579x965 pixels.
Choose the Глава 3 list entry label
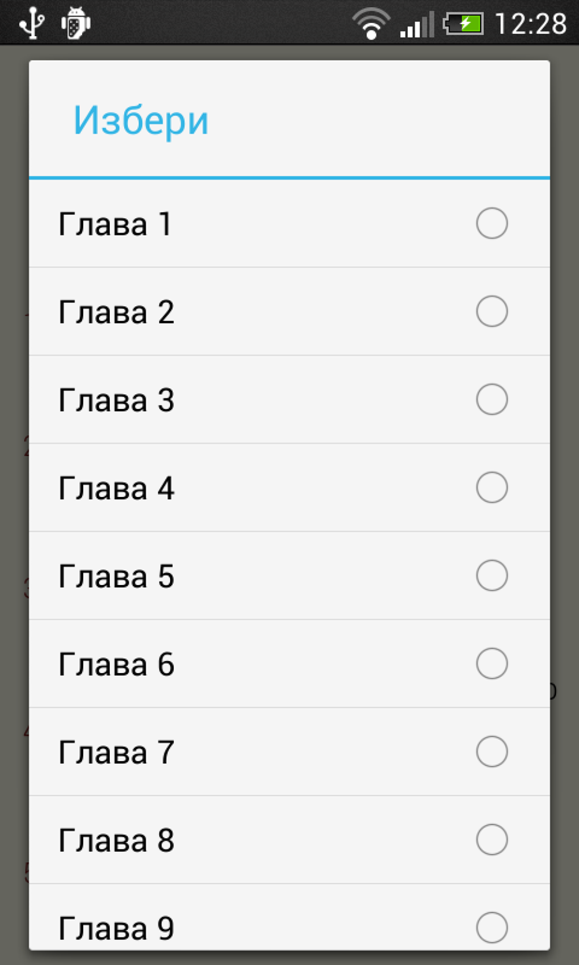click(116, 400)
